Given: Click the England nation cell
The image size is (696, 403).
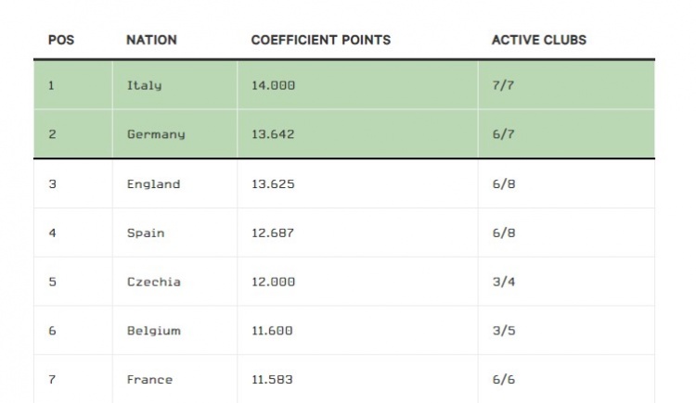Looking at the screenshot, I should click(153, 184).
